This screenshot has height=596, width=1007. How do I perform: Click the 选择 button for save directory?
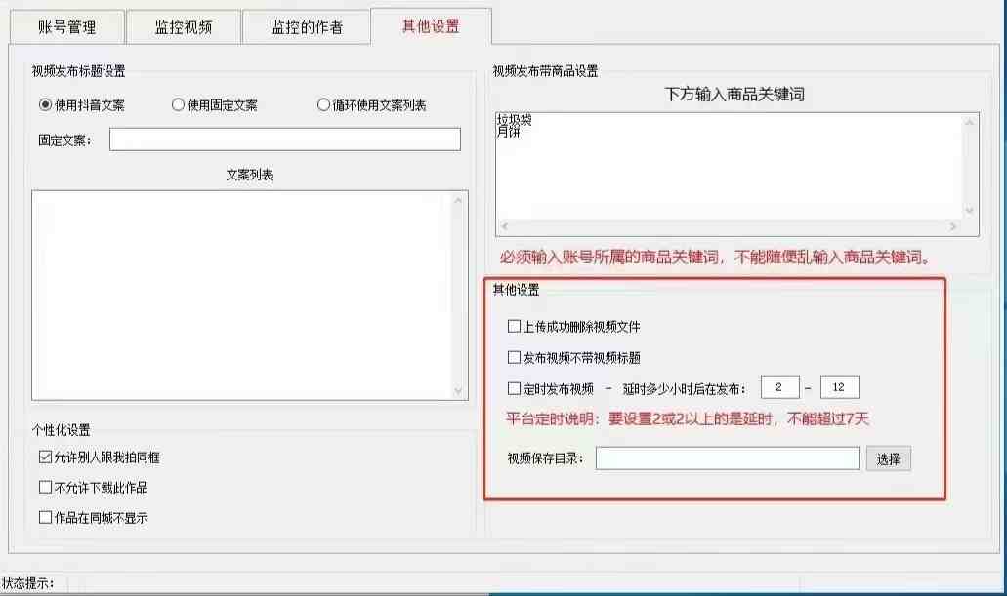(x=887, y=457)
